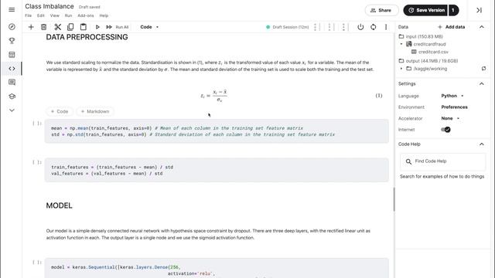Toggle the Internet switch
This screenshot has width=495, height=278.
(x=445, y=130)
